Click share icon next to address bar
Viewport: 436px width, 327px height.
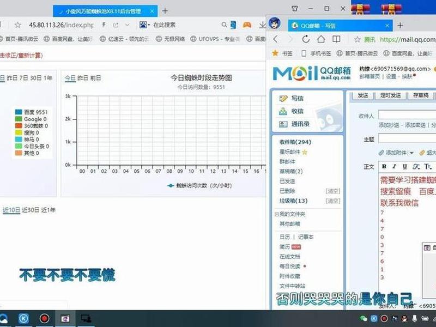pyautogui.click(x=116, y=25)
